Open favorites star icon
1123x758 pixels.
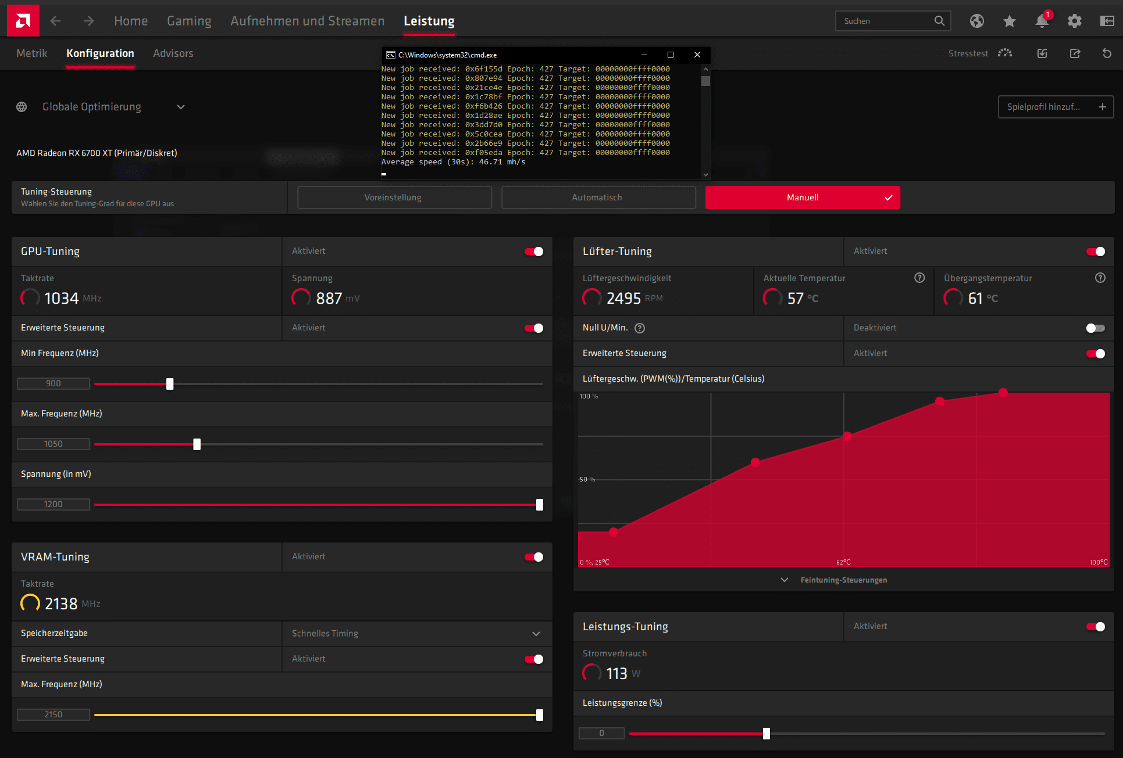(x=1009, y=21)
